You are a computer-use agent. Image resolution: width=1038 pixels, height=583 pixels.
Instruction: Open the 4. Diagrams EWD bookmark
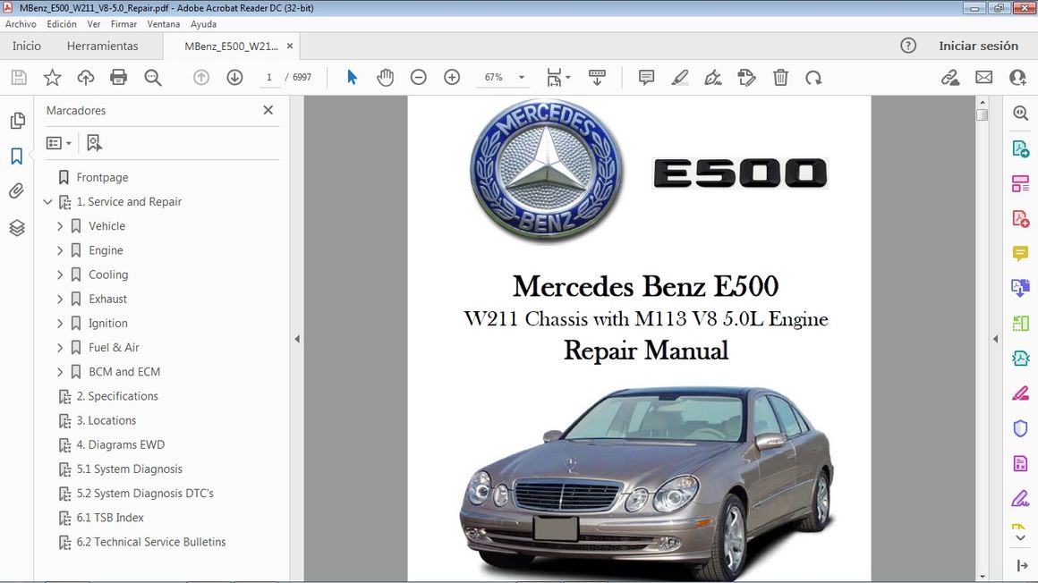[120, 444]
